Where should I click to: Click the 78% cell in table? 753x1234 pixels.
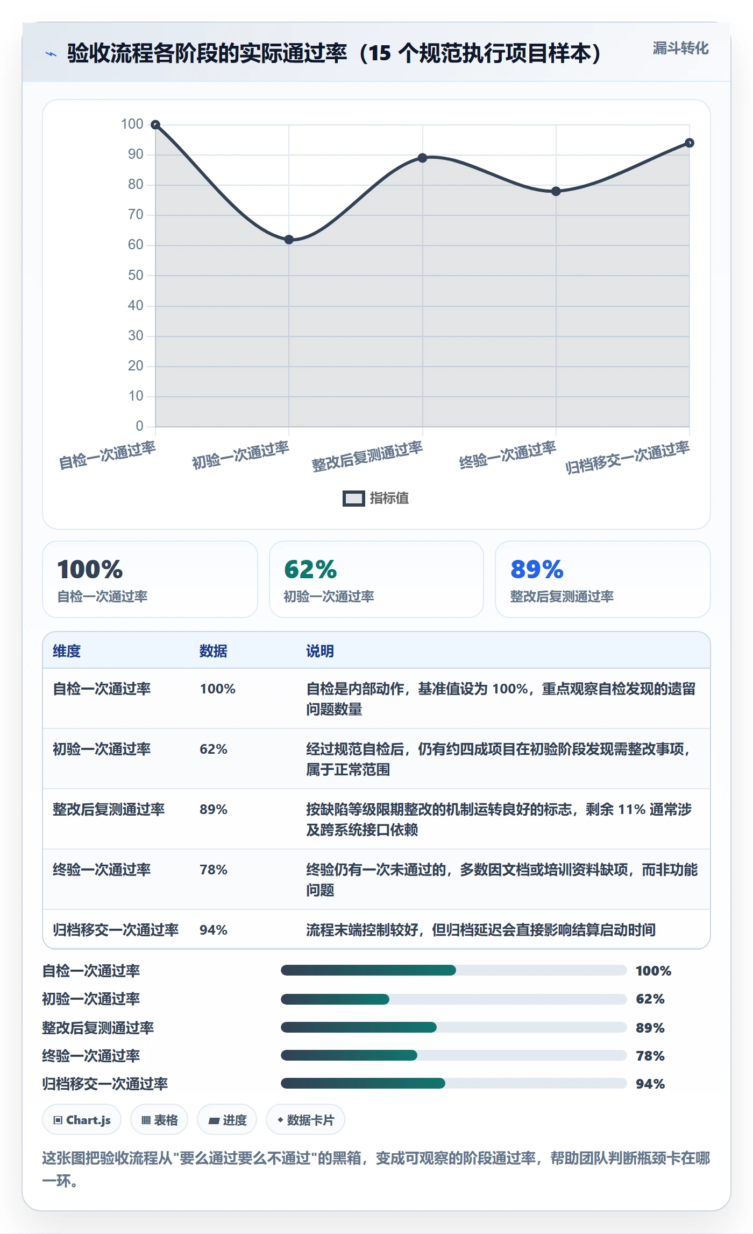click(214, 870)
